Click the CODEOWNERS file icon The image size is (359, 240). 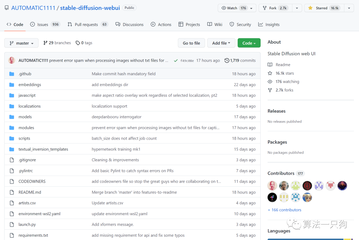(x=12, y=181)
